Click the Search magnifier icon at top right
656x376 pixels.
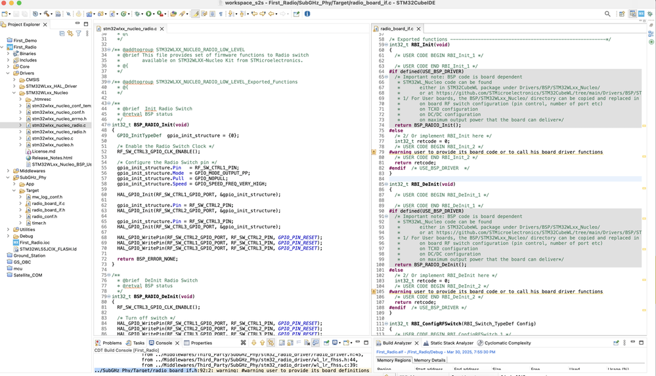click(607, 14)
